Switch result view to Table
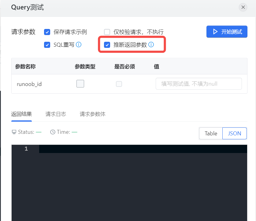The image size is (256, 221). point(211,133)
